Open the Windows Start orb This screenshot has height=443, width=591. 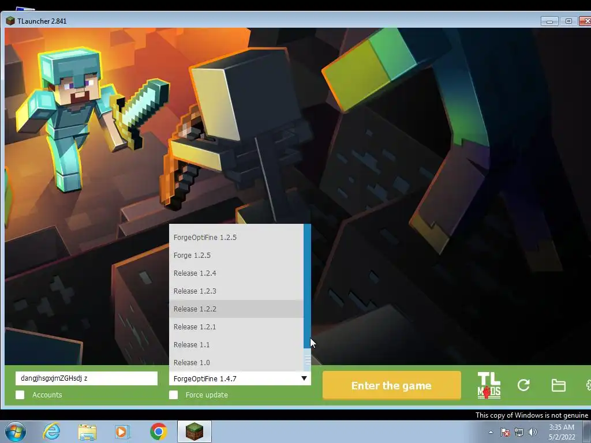[16, 431]
